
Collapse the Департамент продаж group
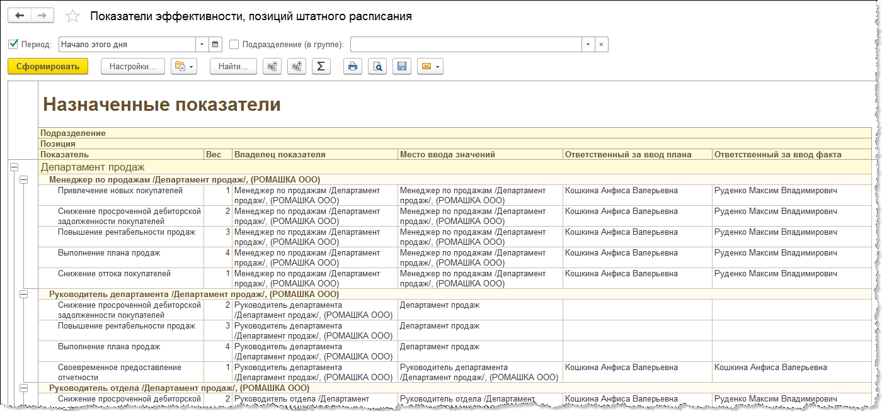[14, 167]
